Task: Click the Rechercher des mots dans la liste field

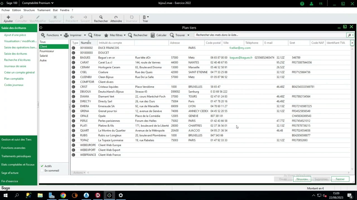Action: tap(270, 35)
